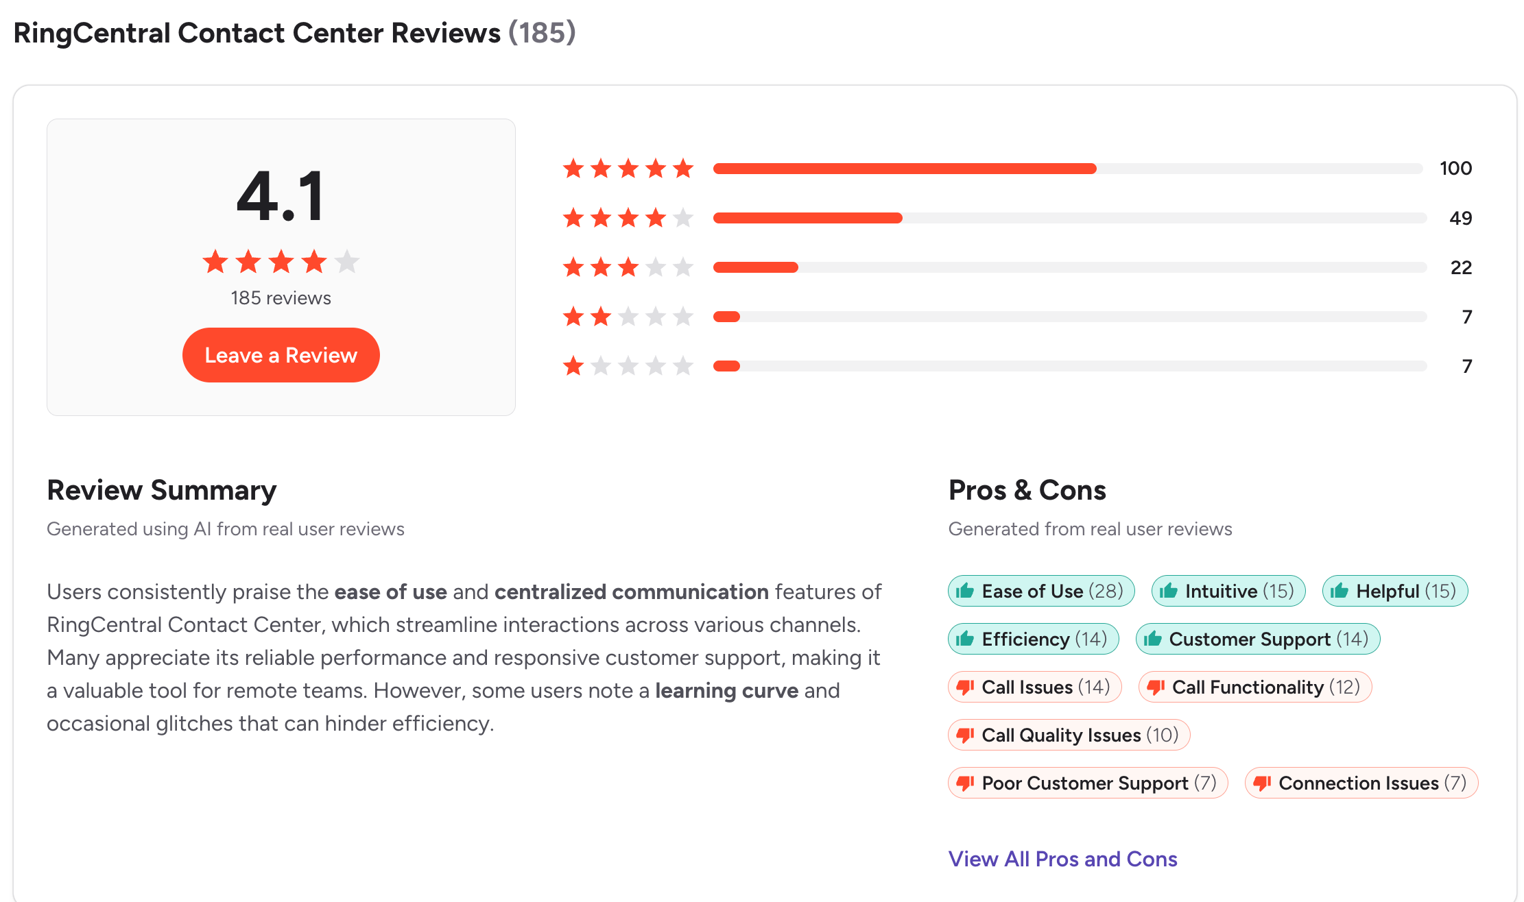Click the Leave a Review button
The image size is (1524, 902).
(x=280, y=354)
